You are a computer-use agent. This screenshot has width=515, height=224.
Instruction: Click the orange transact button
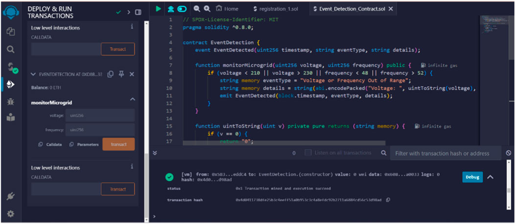click(118, 144)
